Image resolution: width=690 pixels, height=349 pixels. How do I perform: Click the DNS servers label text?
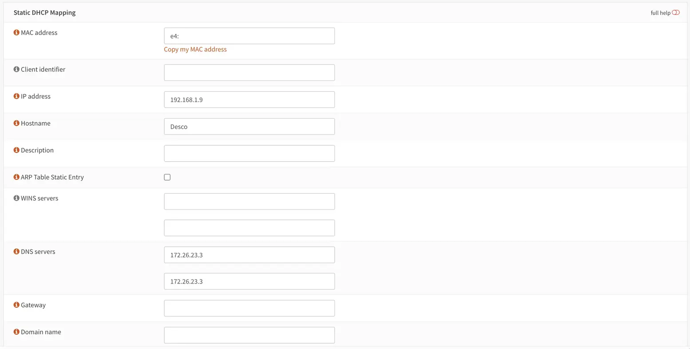point(38,252)
